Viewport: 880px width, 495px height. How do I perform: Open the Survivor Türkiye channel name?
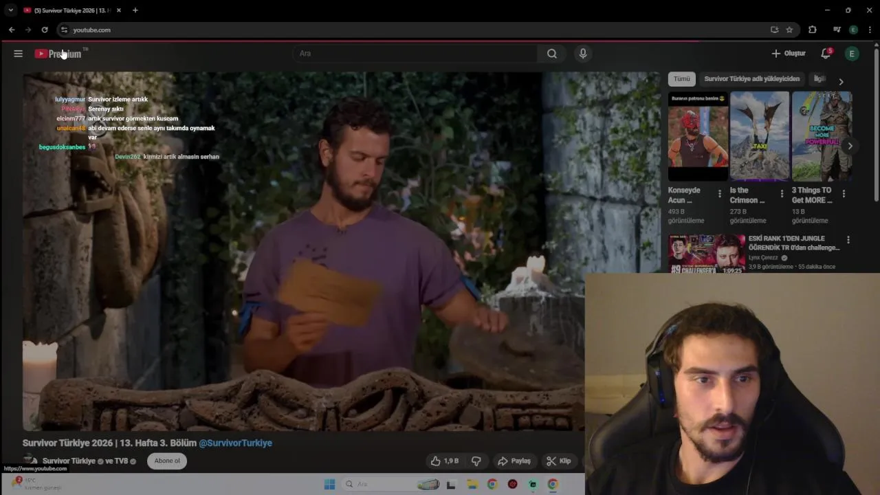click(69, 461)
